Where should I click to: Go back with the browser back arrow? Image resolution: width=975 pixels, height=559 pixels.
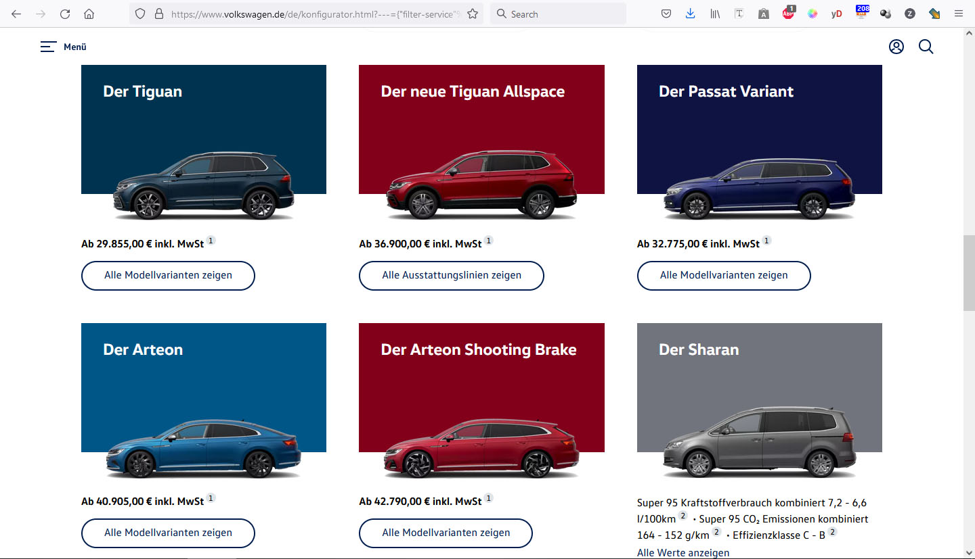point(16,14)
